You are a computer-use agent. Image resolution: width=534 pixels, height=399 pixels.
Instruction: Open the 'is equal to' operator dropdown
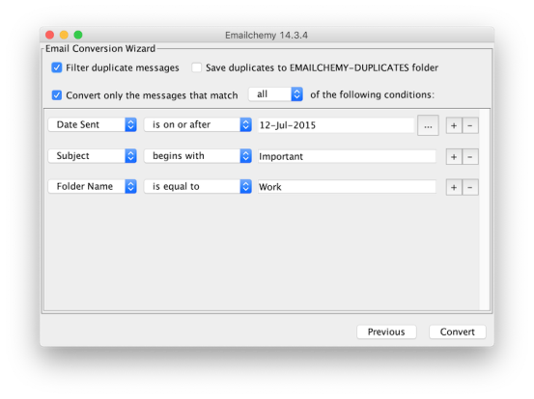198,187
